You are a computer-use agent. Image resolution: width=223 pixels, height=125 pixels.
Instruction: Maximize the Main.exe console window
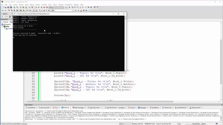[x=118, y=14]
